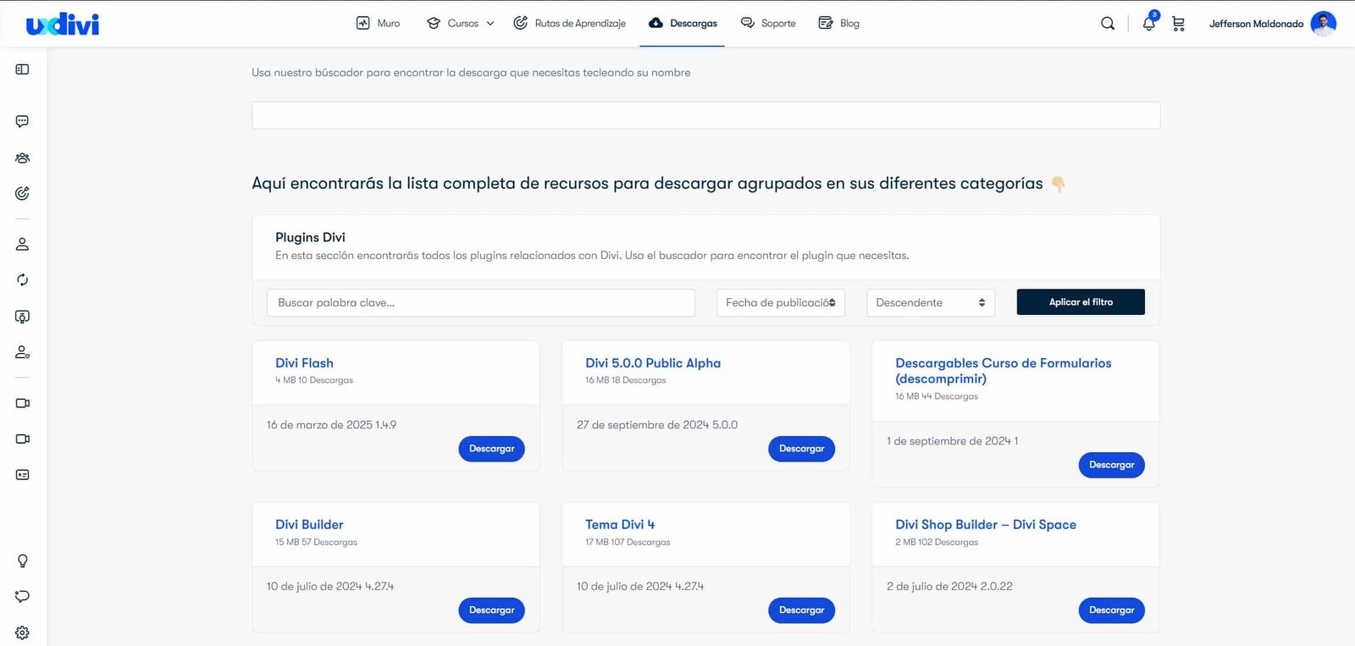Click the Soporte chat icon
This screenshot has height=646, width=1355.
pyautogui.click(x=748, y=23)
